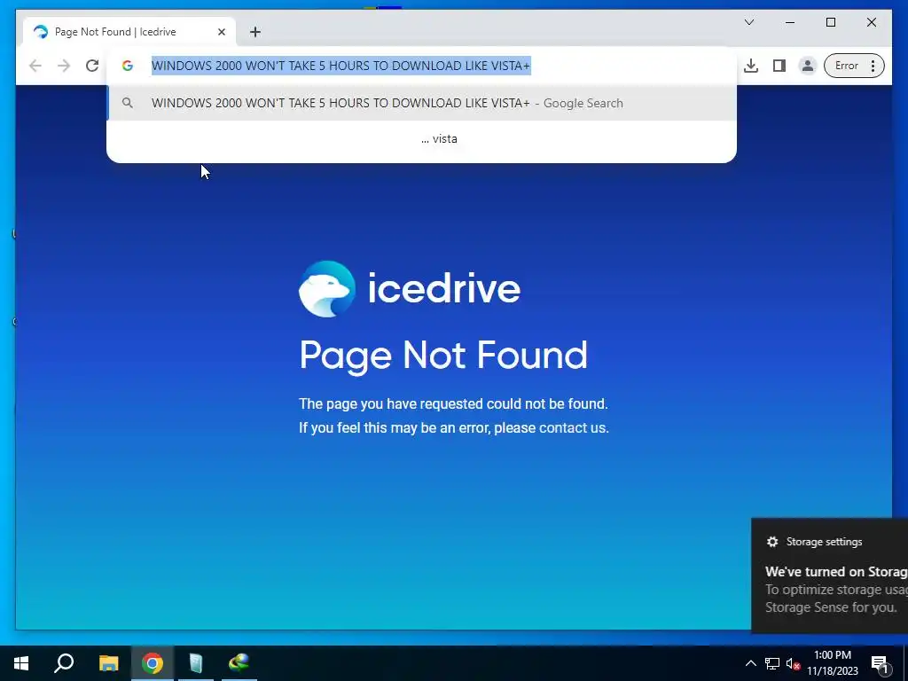Minimize the Chrome window
This screenshot has width=908, height=681.
[790, 22]
